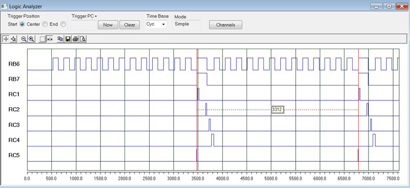This screenshot has width=410, height=188.
Task: Open the Time Base Cyc dropdown
Action: point(156,24)
